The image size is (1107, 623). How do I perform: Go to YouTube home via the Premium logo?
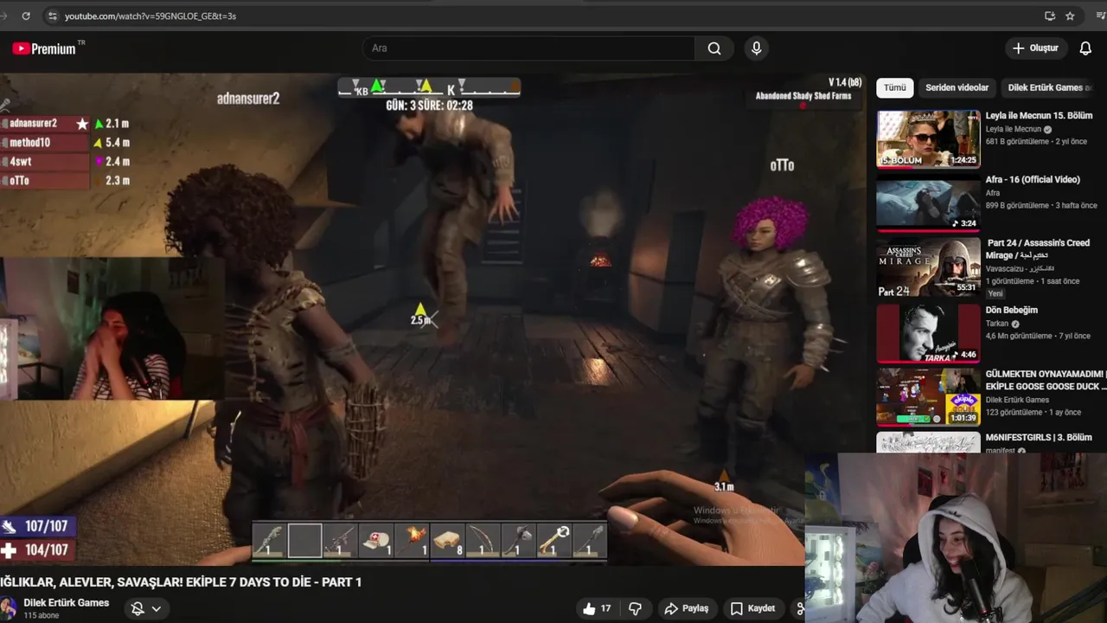coord(45,48)
